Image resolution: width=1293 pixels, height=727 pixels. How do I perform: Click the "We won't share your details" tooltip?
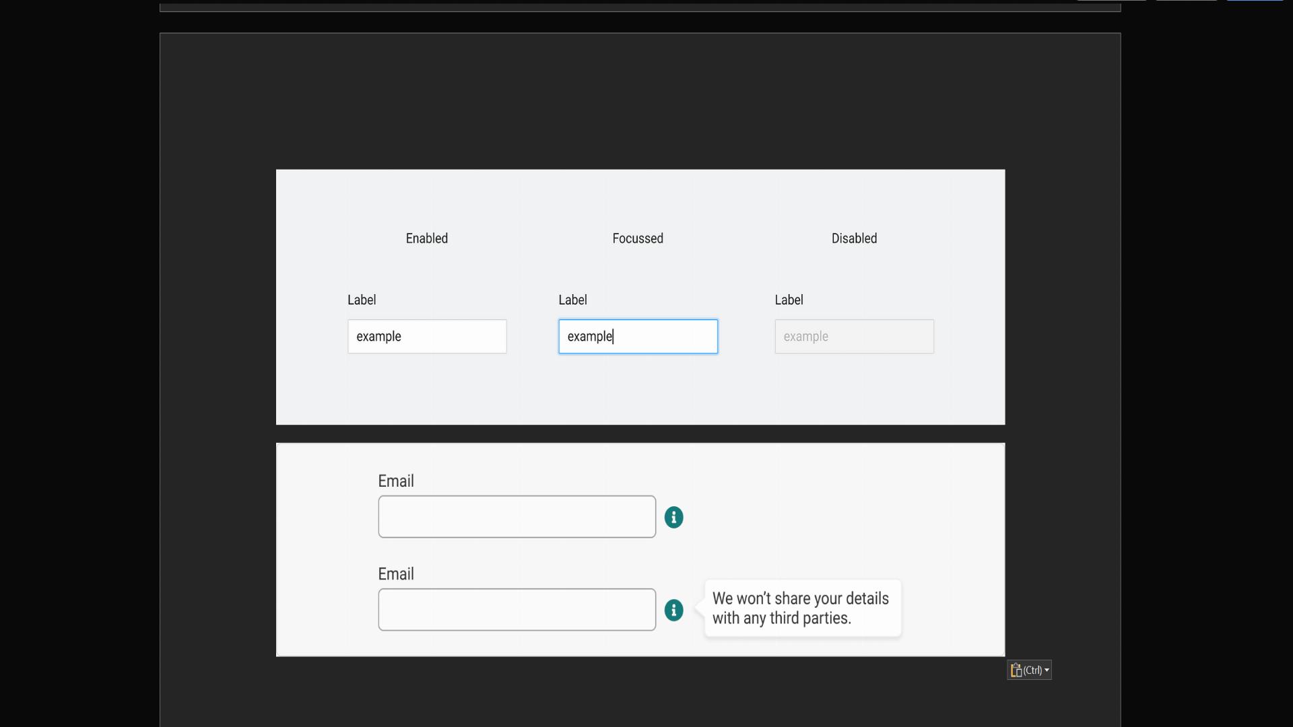[x=802, y=609]
